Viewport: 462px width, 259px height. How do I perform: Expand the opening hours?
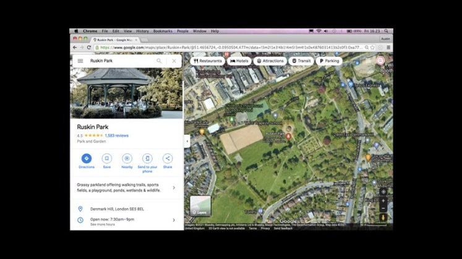click(173, 219)
